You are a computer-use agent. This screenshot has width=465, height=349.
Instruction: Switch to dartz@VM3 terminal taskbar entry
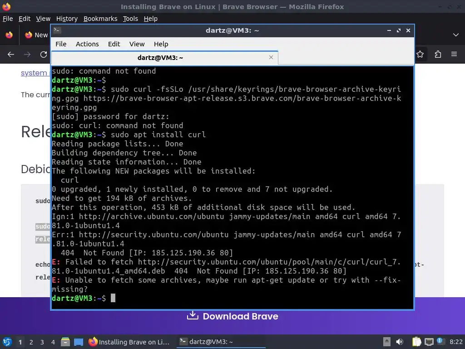[x=221, y=342]
